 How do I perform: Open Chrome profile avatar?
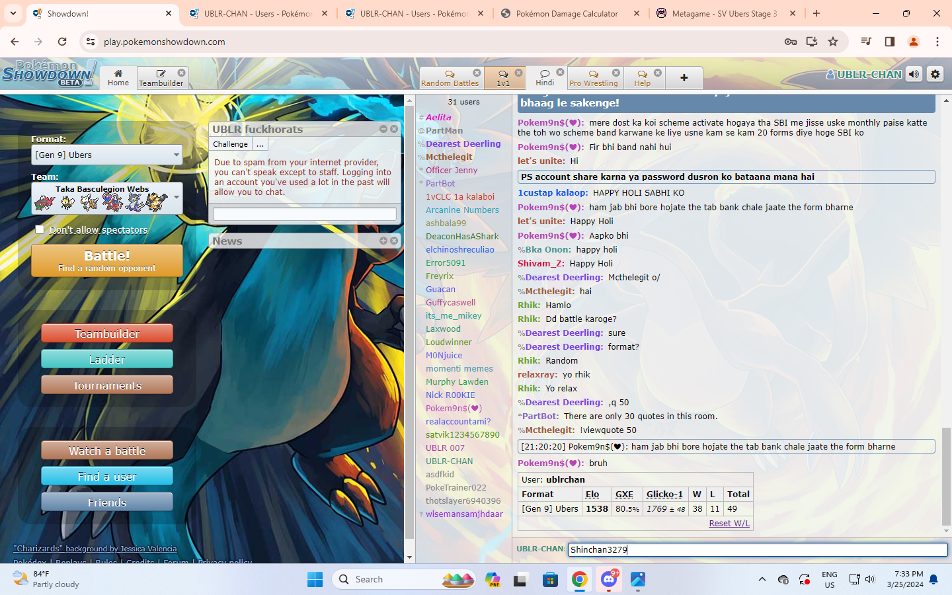coord(914,42)
